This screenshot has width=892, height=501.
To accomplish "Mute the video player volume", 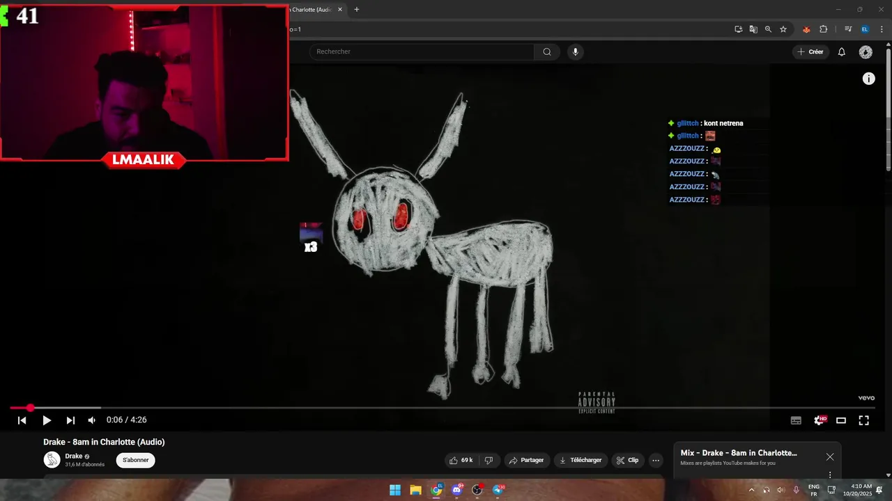I will coord(91,420).
